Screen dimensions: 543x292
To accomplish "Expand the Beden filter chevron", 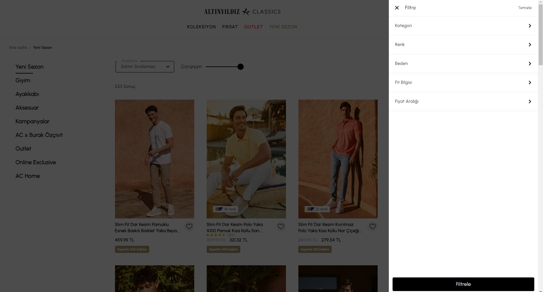I will click(x=530, y=64).
